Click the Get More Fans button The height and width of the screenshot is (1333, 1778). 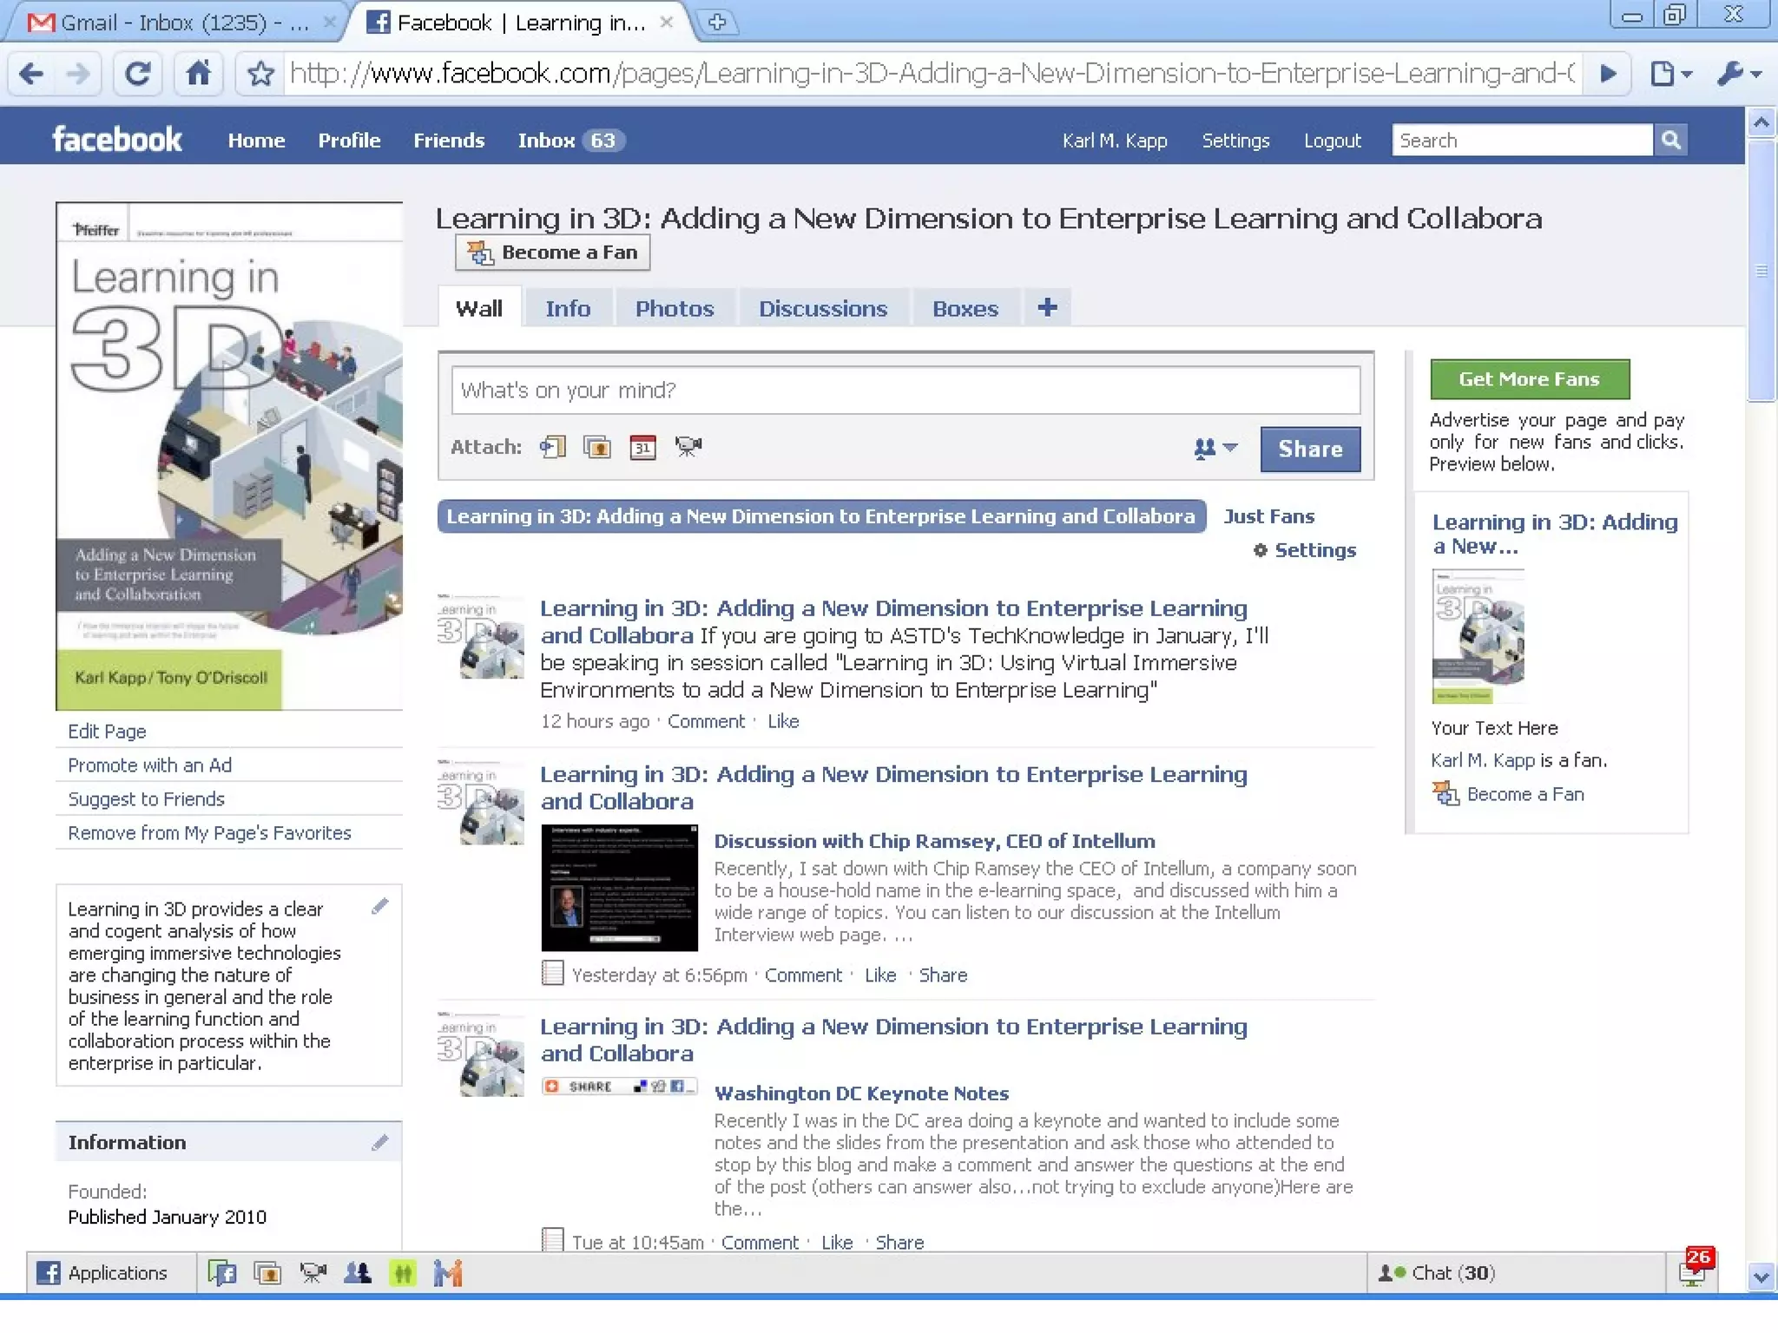click(1529, 379)
